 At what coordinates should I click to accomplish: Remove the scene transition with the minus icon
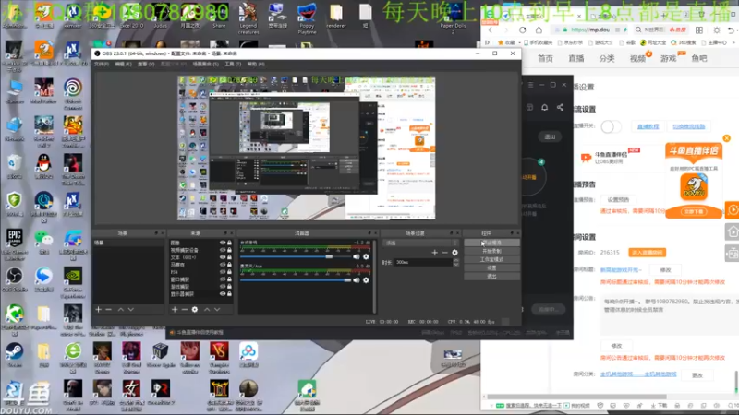click(444, 253)
